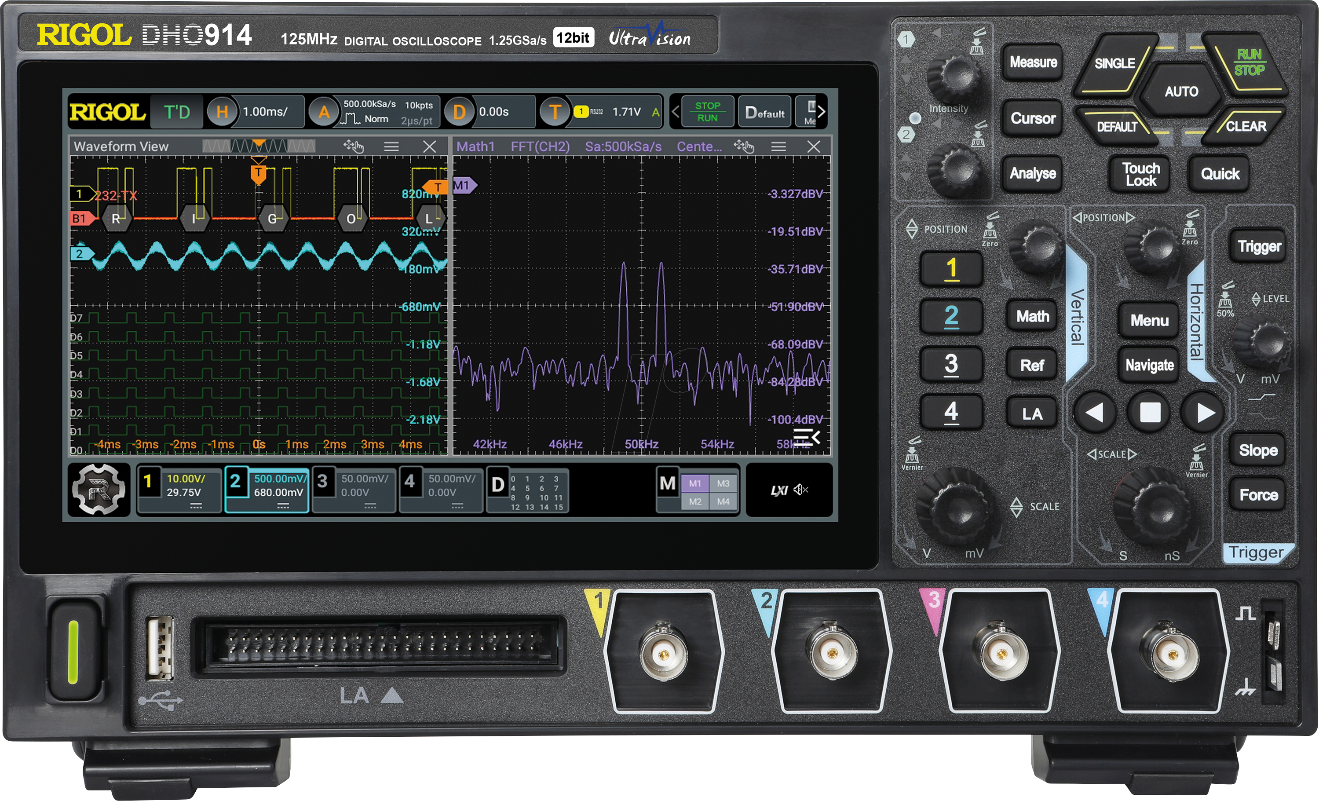Push the Ref key
The image size is (1319, 801).
(1033, 365)
